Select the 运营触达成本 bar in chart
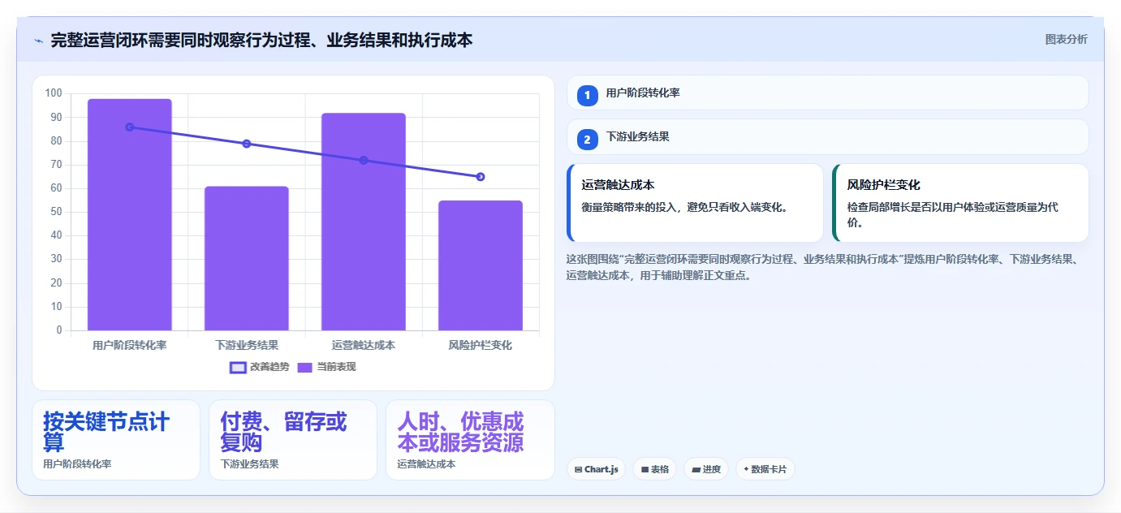This screenshot has width=1121, height=513. tap(364, 222)
